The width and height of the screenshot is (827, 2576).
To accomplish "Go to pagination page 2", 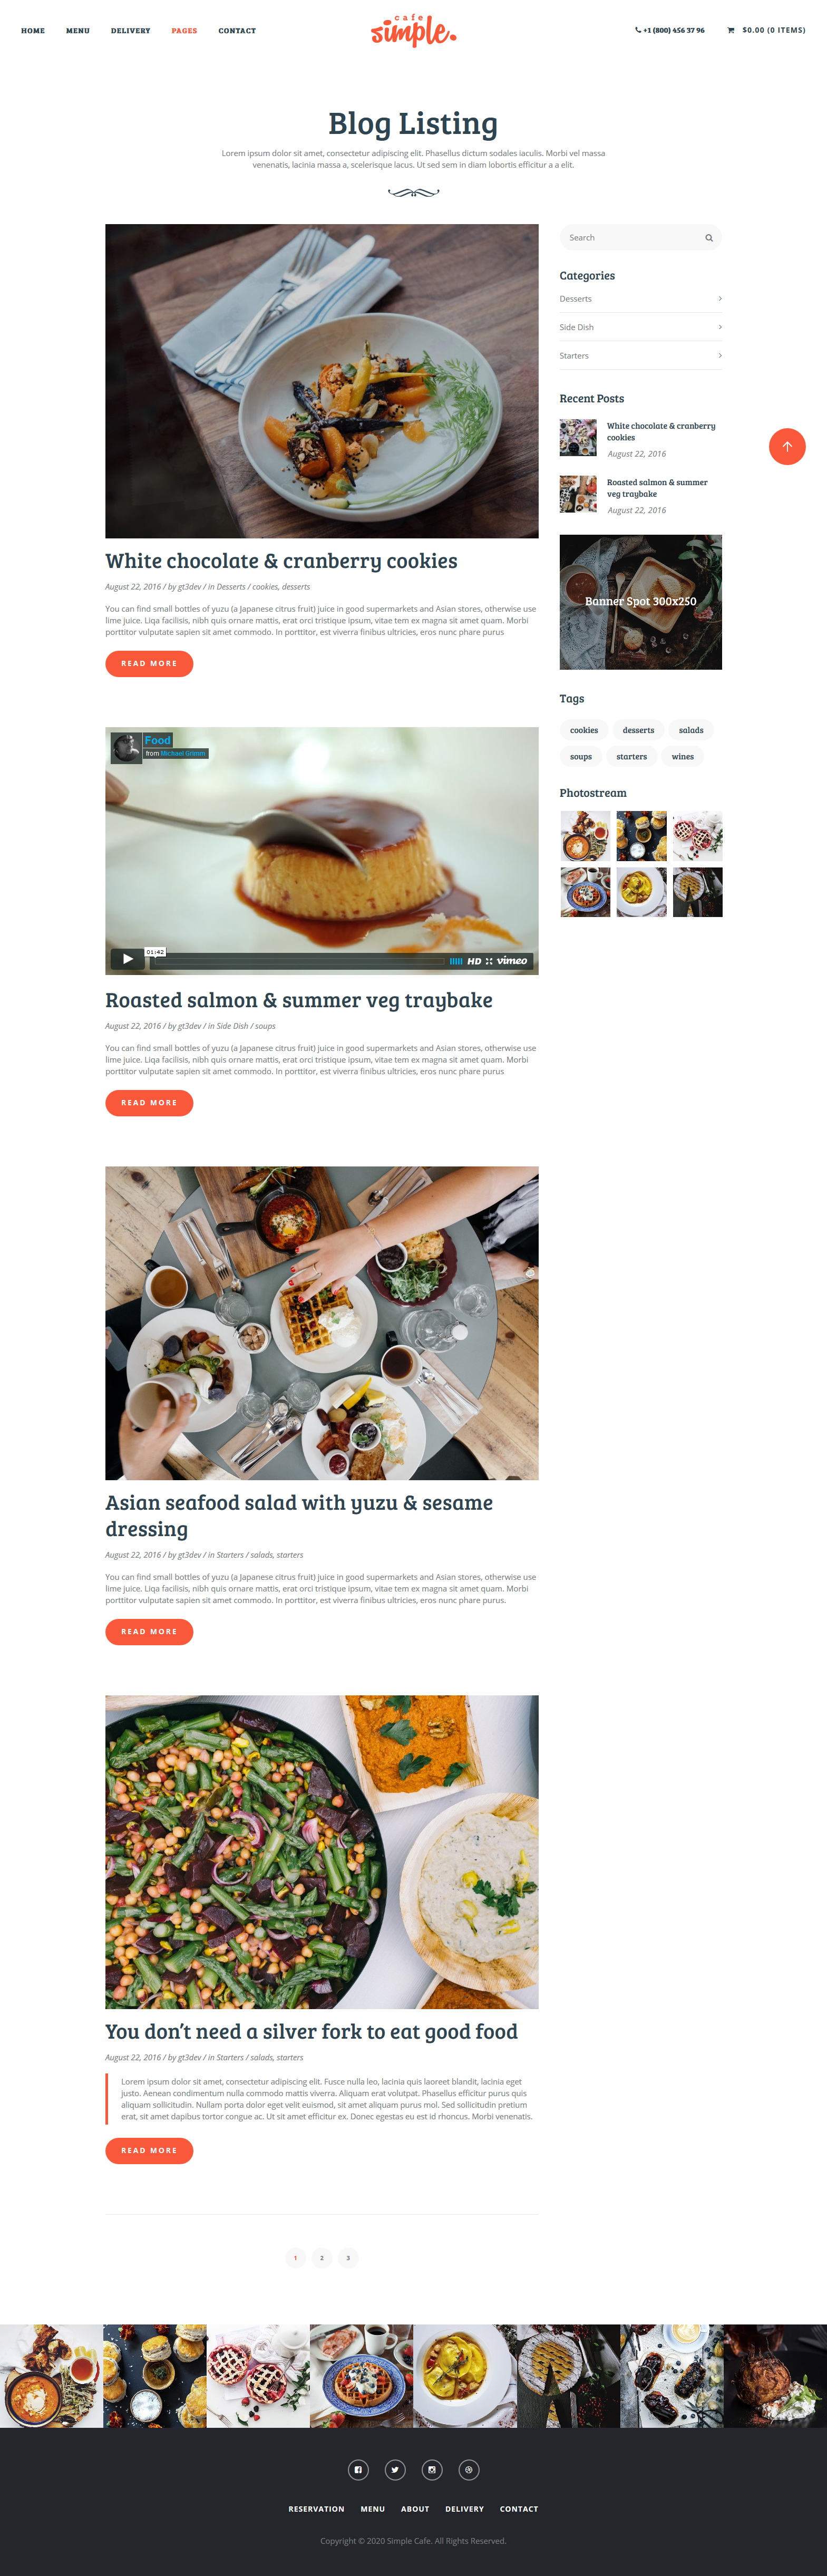I will 322,2257.
